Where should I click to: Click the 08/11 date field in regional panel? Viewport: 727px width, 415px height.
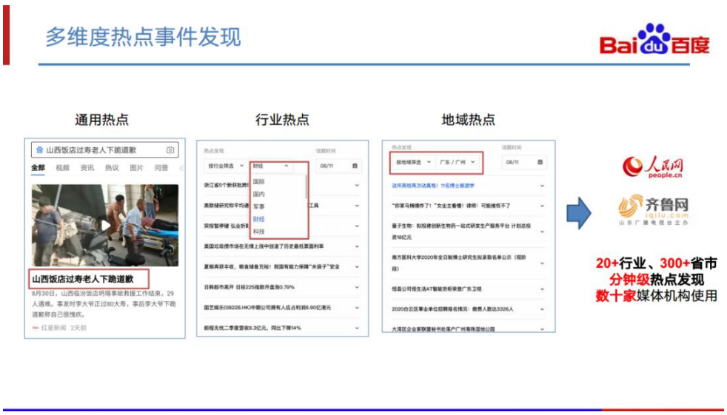click(524, 162)
